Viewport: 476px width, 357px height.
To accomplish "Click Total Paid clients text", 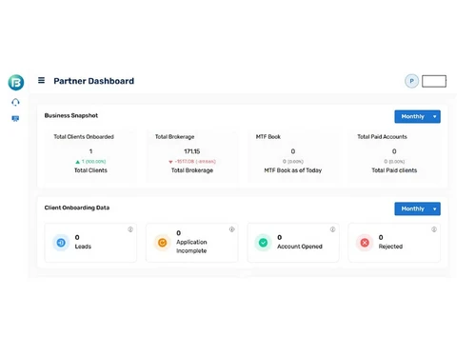I will tap(394, 170).
